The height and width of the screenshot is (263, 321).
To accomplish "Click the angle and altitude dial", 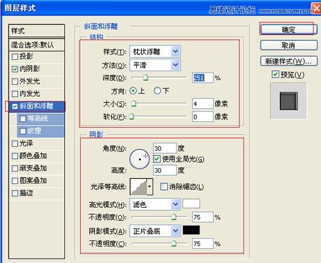I will [139, 159].
